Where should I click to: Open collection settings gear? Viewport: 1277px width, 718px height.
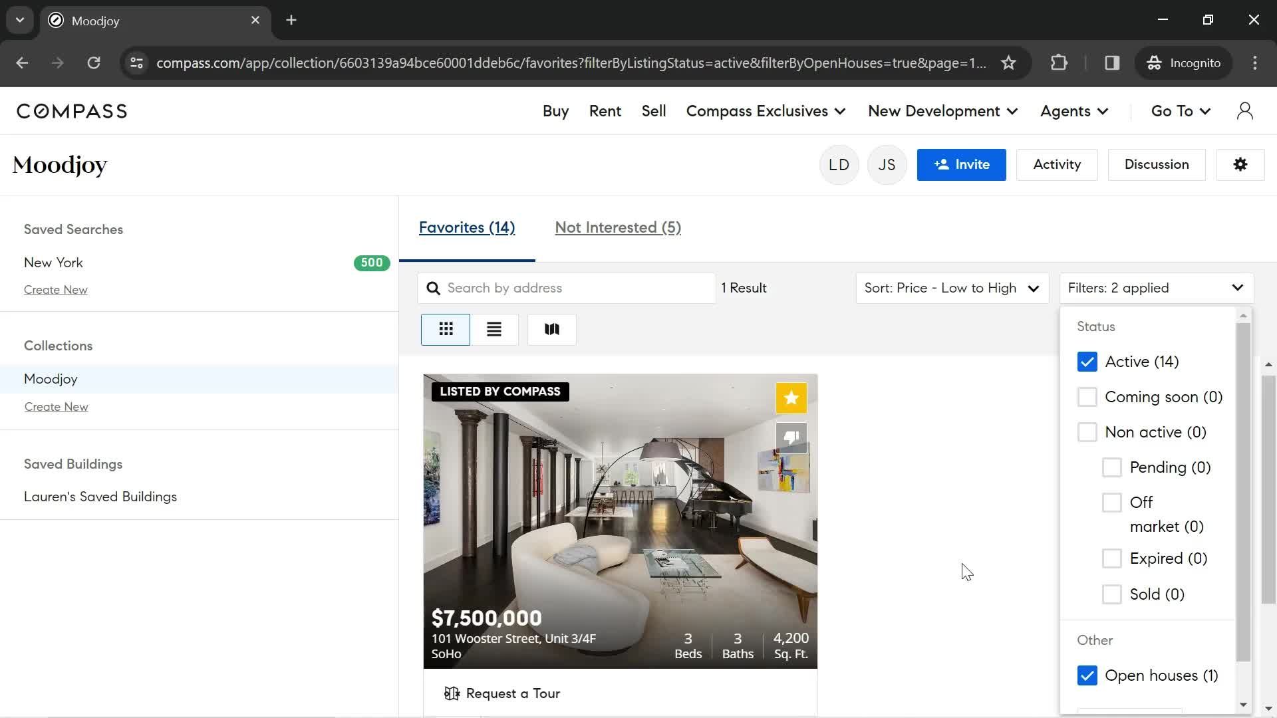(1240, 164)
